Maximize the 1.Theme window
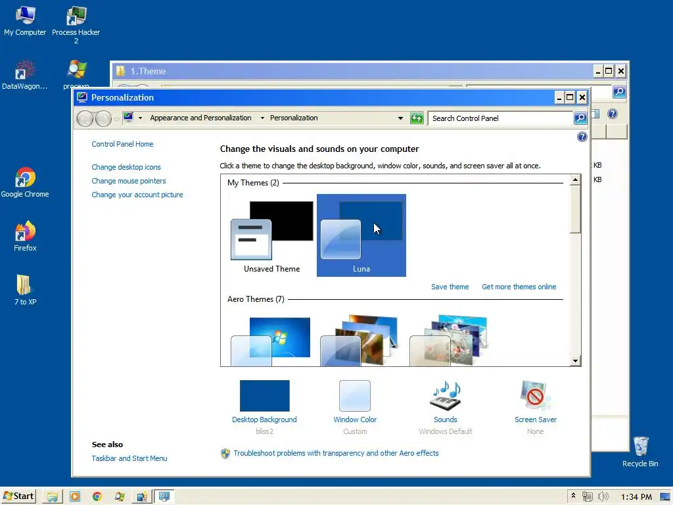This screenshot has height=505, width=673. (609, 71)
